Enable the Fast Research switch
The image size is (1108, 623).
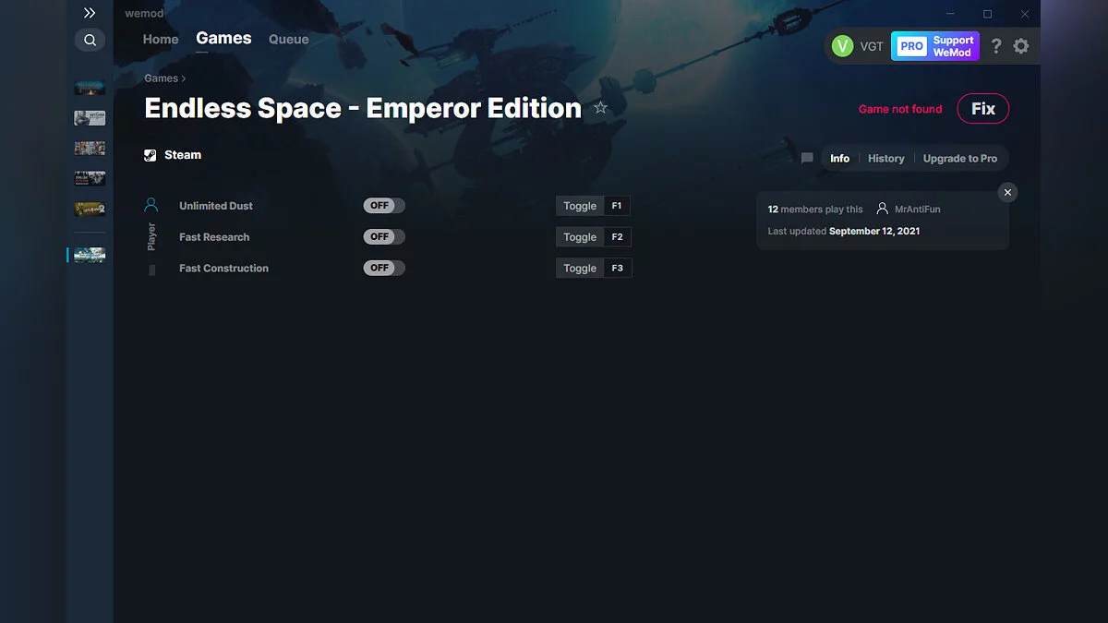(x=383, y=236)
